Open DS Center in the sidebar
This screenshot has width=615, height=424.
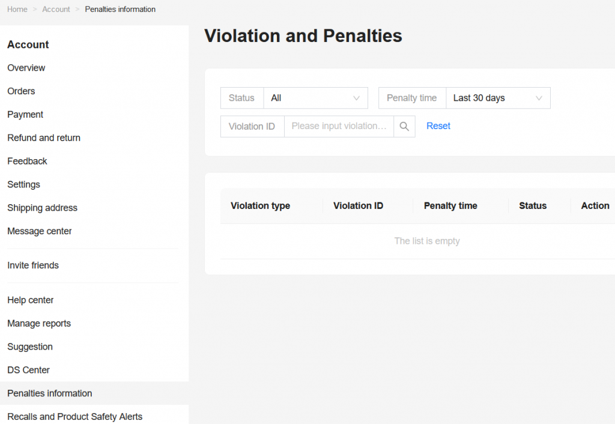pos(29,370)
